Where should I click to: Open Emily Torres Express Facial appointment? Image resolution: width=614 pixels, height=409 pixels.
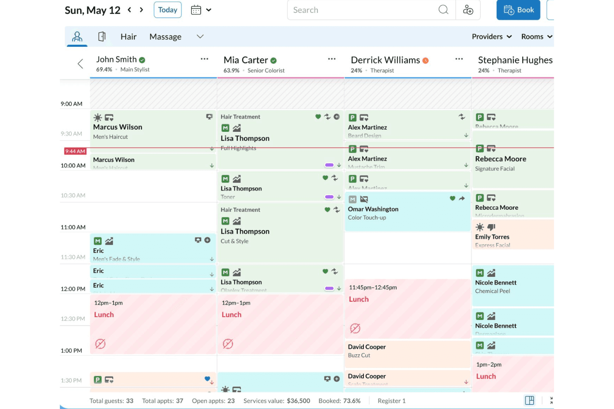point(513,235)
